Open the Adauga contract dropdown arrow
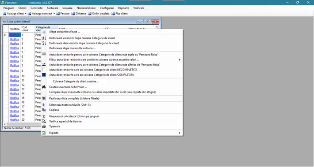Screen dimensions: 314x167 tap(54, 14)
